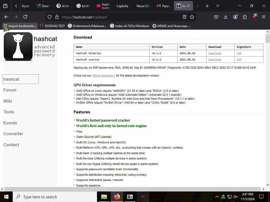The width and height of the screenshot is (270, 202).
Task: Open the GitHub Repository link
Action: tap(103, 75)
